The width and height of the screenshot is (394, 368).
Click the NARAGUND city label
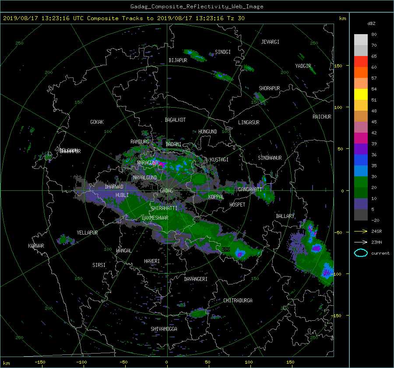[x=148, y=163]
